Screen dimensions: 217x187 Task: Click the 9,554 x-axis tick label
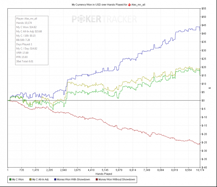pyautogui.click(x=188, y=170)
